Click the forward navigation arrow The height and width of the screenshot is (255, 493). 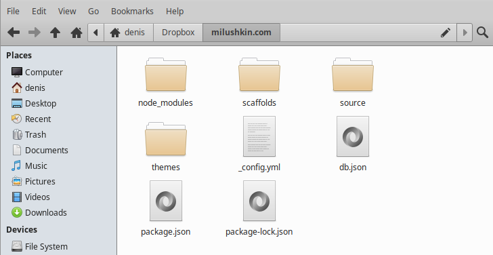click(x=35, y=32)
